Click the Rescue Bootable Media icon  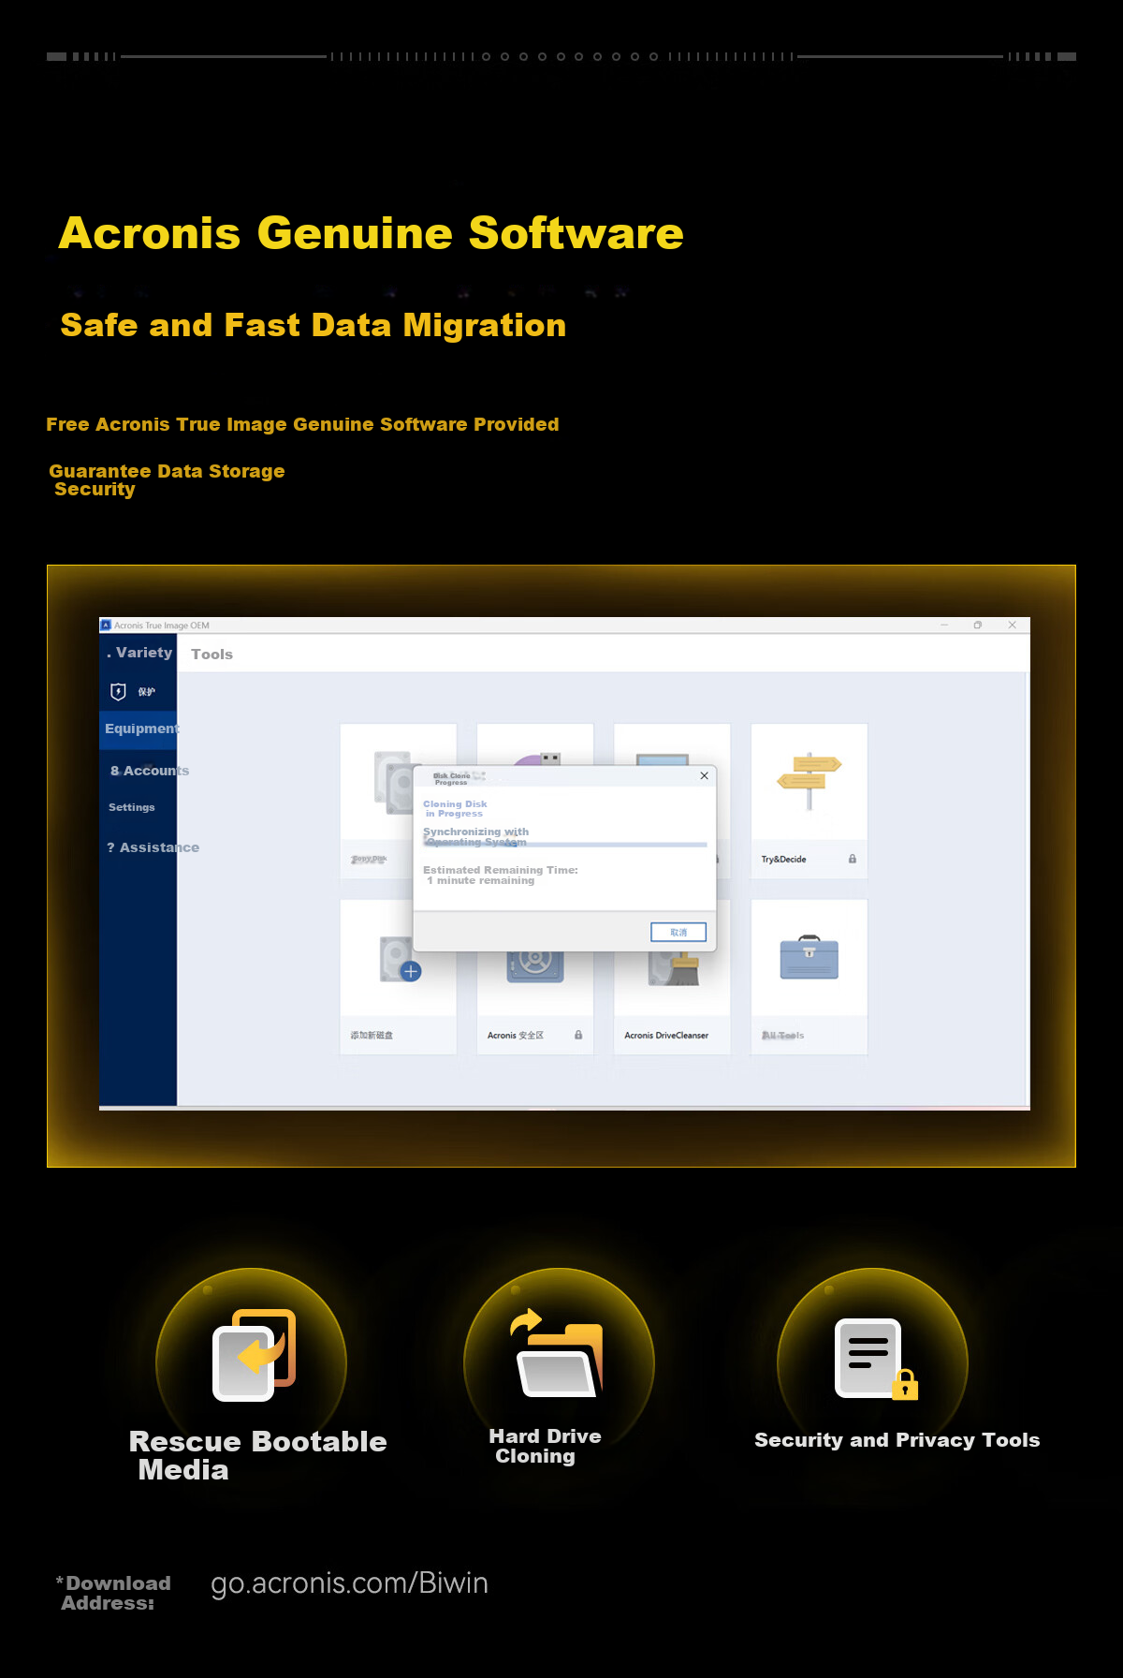click(254, 1354)
